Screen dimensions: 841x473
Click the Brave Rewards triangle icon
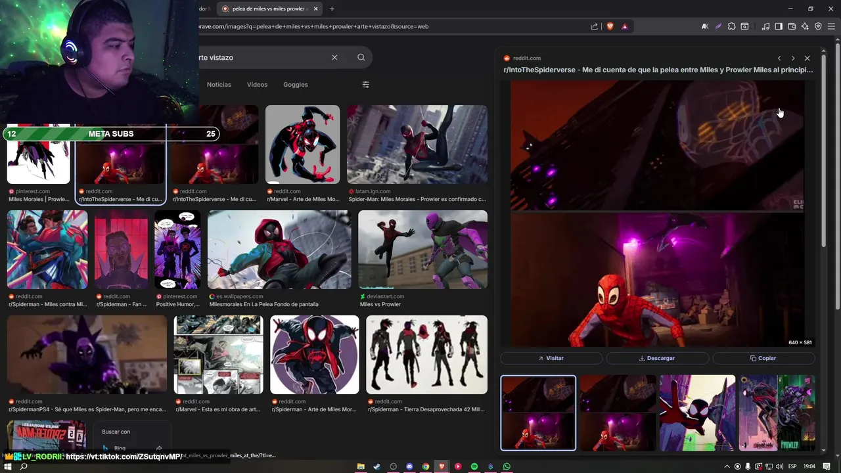tap(624, 26)
